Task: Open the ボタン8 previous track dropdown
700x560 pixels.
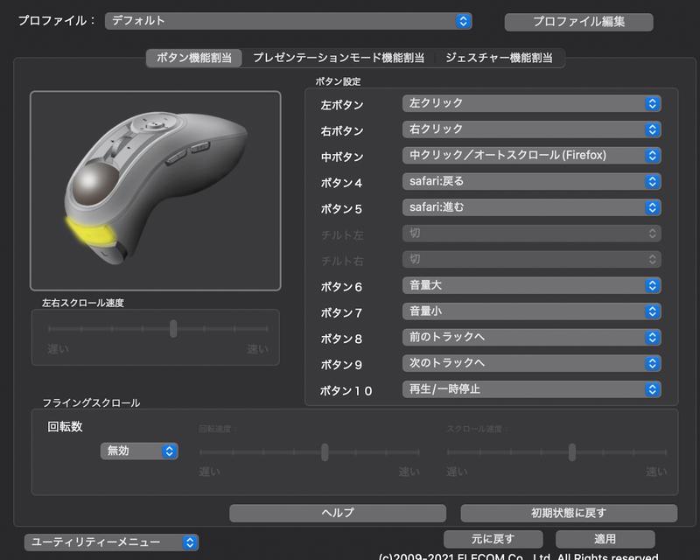Action: 532,337
